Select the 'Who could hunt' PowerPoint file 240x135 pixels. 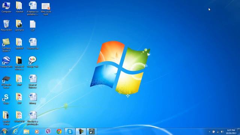click(x=46, y=9)
